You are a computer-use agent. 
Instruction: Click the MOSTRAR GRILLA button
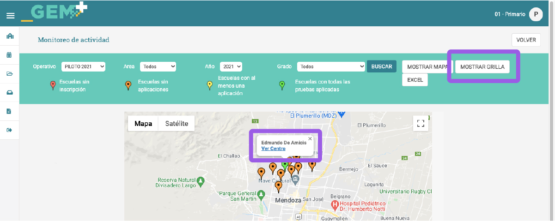tap(482, 67)
